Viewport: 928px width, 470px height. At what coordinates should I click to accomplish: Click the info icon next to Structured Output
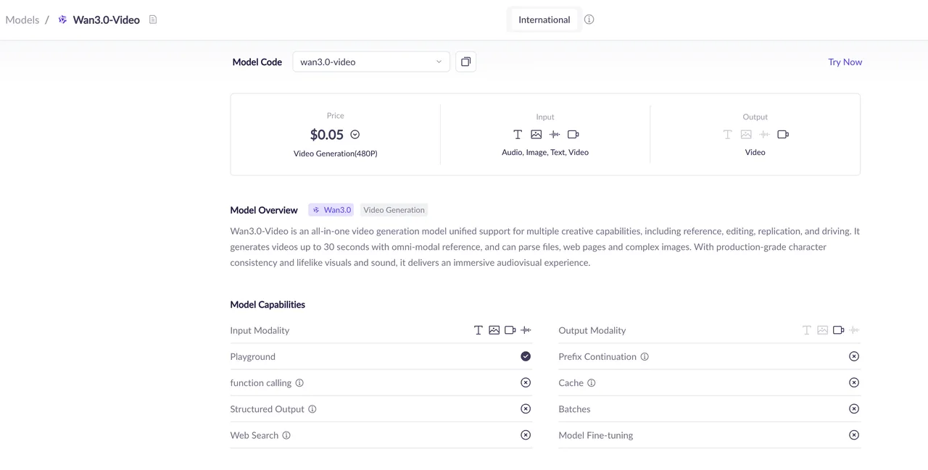(312, 409)
